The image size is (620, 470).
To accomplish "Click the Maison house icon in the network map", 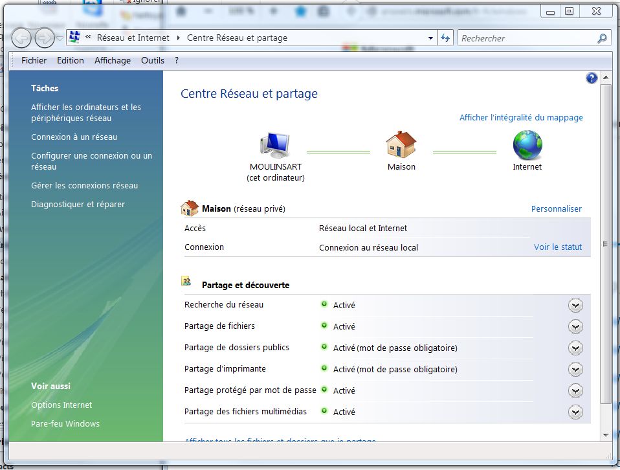I will [401, 145].
